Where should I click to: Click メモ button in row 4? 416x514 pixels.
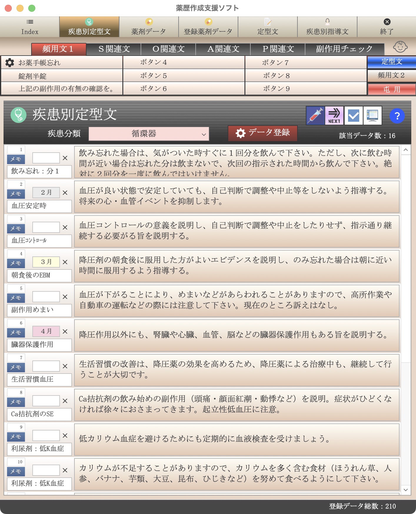pyautogui.click(x=16, y=263)
